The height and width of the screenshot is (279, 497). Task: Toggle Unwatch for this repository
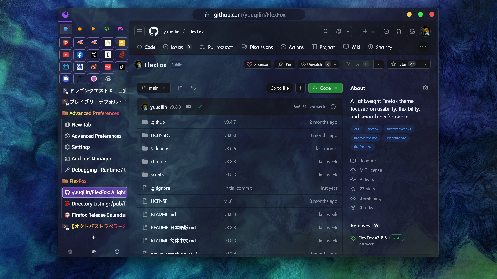(x=315, y=64)
